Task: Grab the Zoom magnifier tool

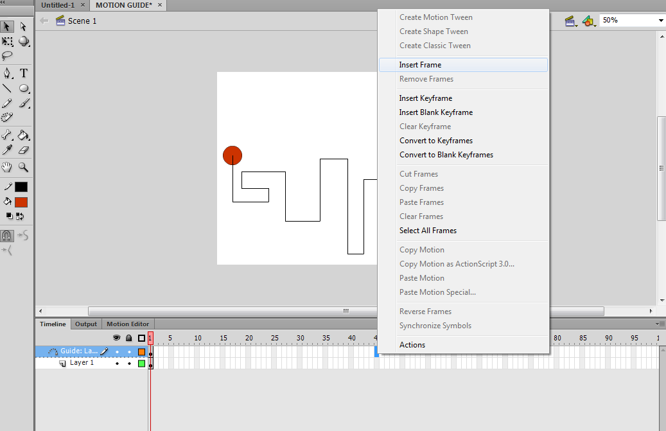Action: (x=23, y=167)
